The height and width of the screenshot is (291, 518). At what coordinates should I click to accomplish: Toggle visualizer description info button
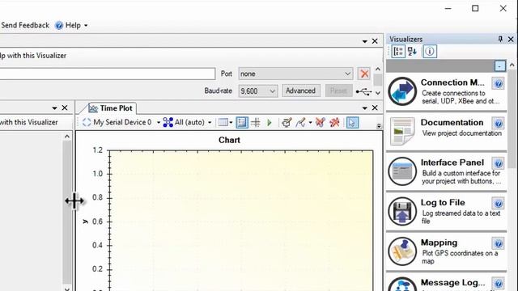pos(430,51)
